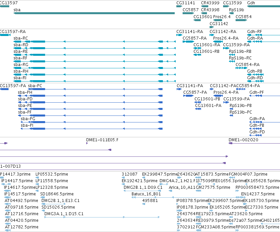Select the sba-PI protein label
280x232 pixels.
27,125
